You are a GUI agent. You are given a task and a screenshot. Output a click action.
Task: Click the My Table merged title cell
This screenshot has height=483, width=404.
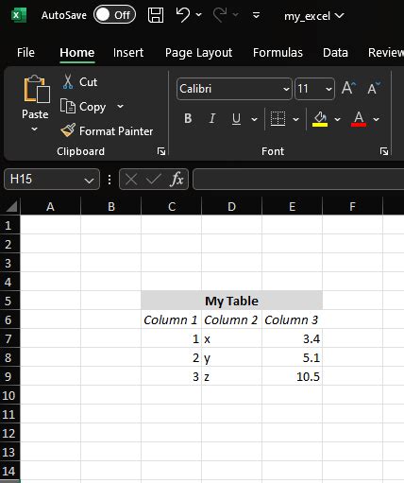click(x=231, y=301)
